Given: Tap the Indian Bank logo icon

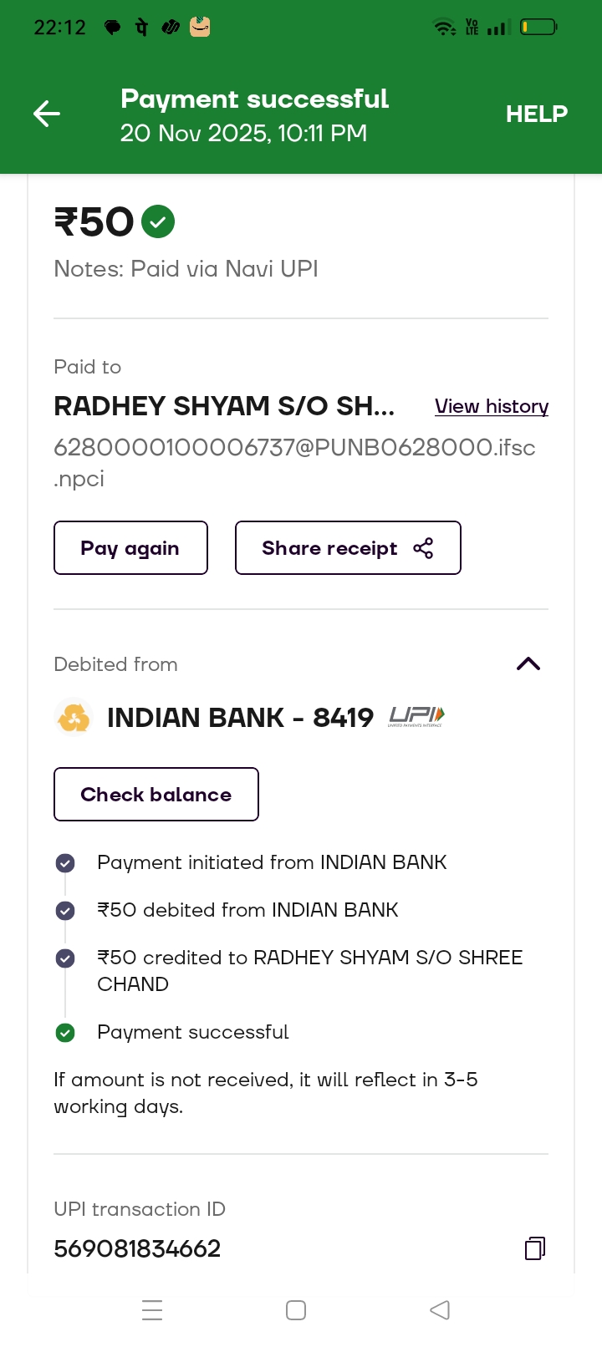Looking at the screenshot, I should point(74,718).
